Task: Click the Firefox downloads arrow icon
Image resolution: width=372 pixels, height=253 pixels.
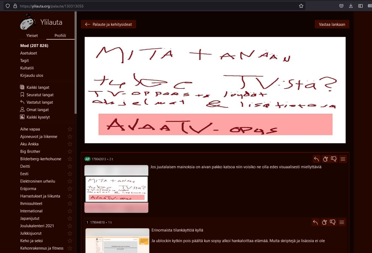Action: pyautogui.click(x=351, y=6)
